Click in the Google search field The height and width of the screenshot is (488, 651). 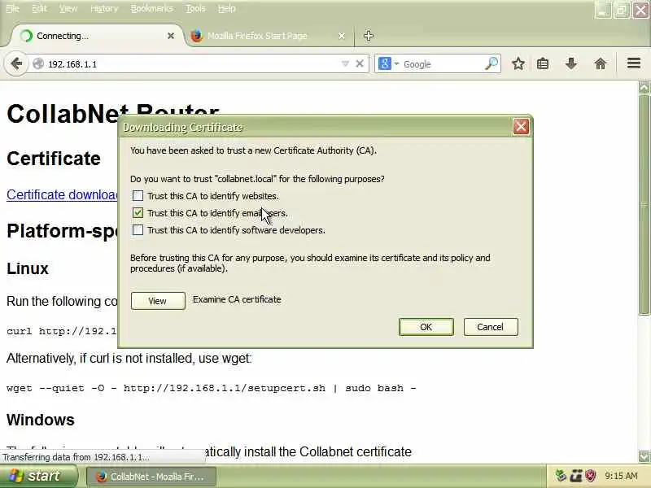tap(442, 64)
